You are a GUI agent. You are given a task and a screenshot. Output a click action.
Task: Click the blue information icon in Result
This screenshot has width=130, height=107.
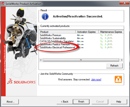(45, 17)
